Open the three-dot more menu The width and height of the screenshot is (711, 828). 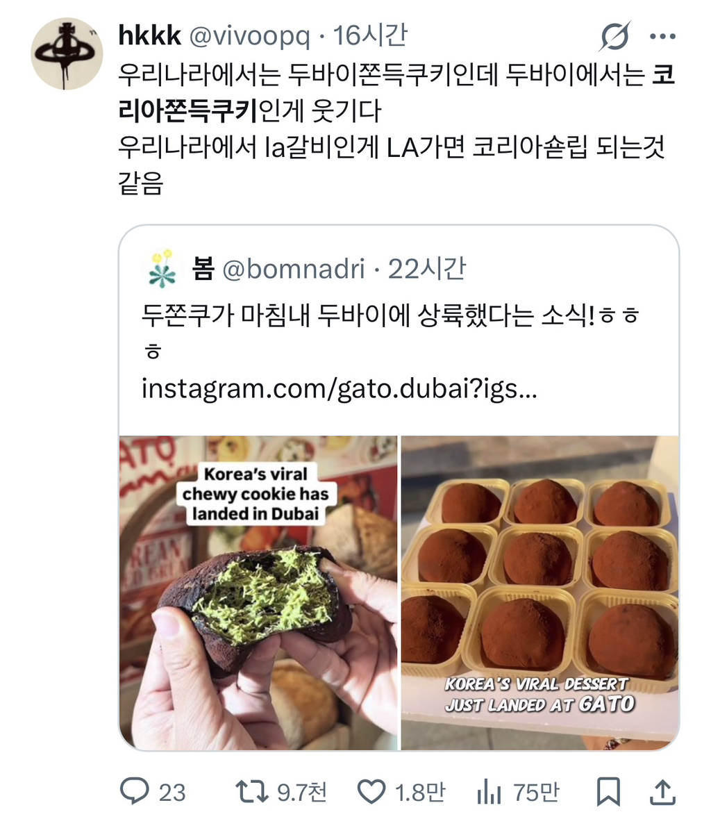point(662,36)
